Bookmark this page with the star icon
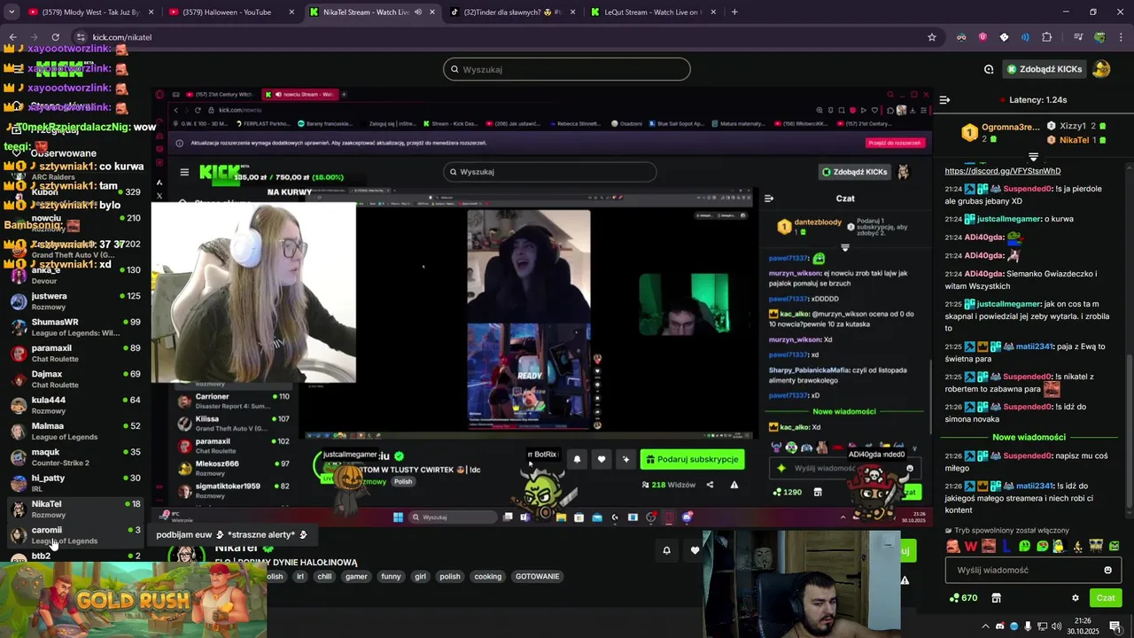1134x638 pixels. coord(932,37)
